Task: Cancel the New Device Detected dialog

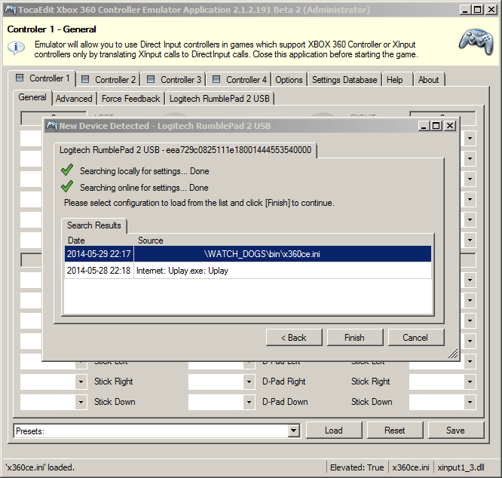Action: 415,338
